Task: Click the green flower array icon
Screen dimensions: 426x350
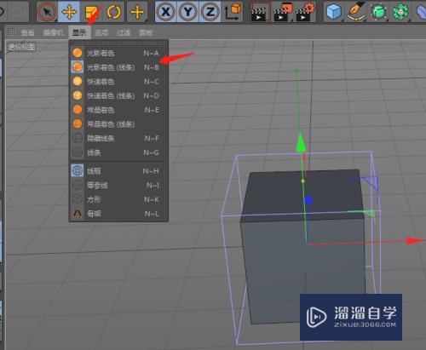Action: click(x=400, y=12)
